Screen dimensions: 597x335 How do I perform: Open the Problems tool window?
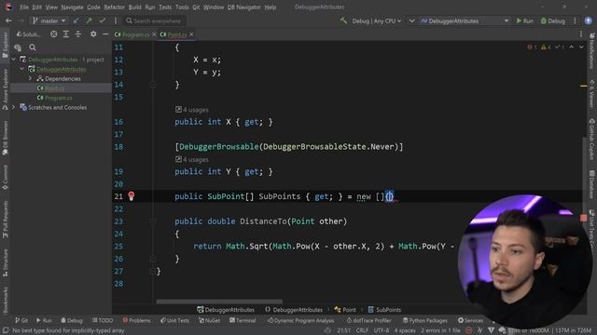pos(137,320)
